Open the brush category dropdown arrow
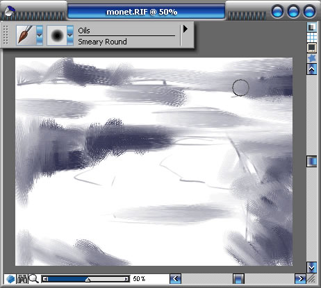The image size is (321, 288). [x=40, y=35]
